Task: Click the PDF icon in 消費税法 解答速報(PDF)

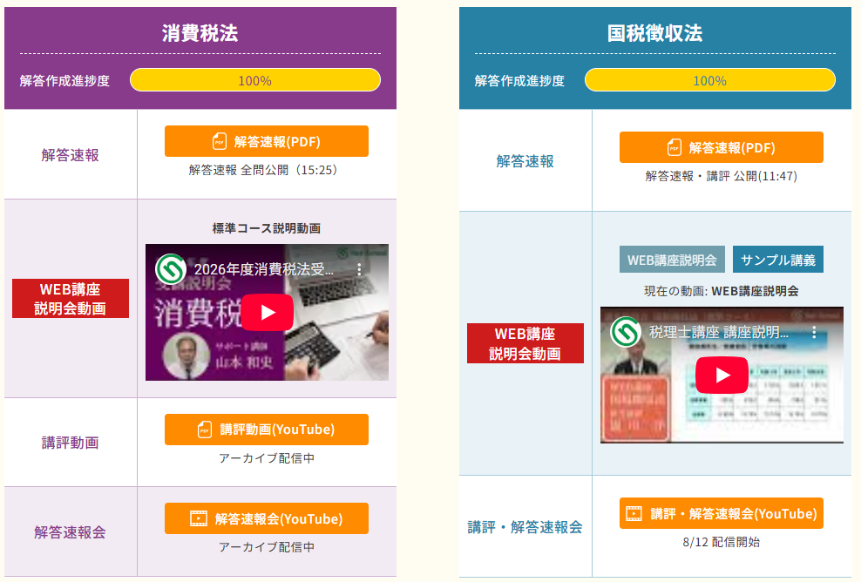Action: coord(219,141)
